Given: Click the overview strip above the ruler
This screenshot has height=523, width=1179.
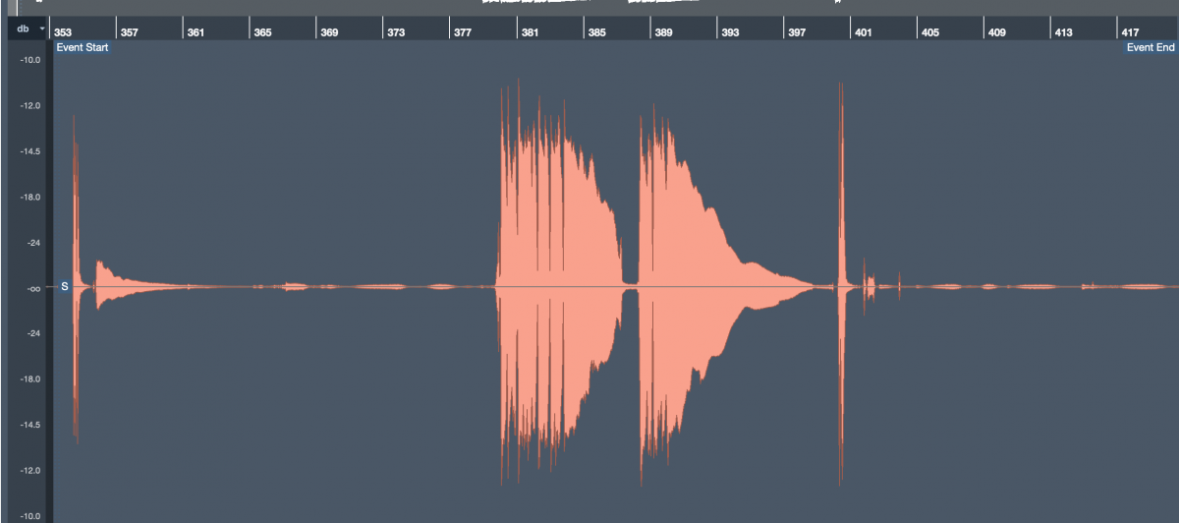Looking at the screenshot, I should 589,6.
